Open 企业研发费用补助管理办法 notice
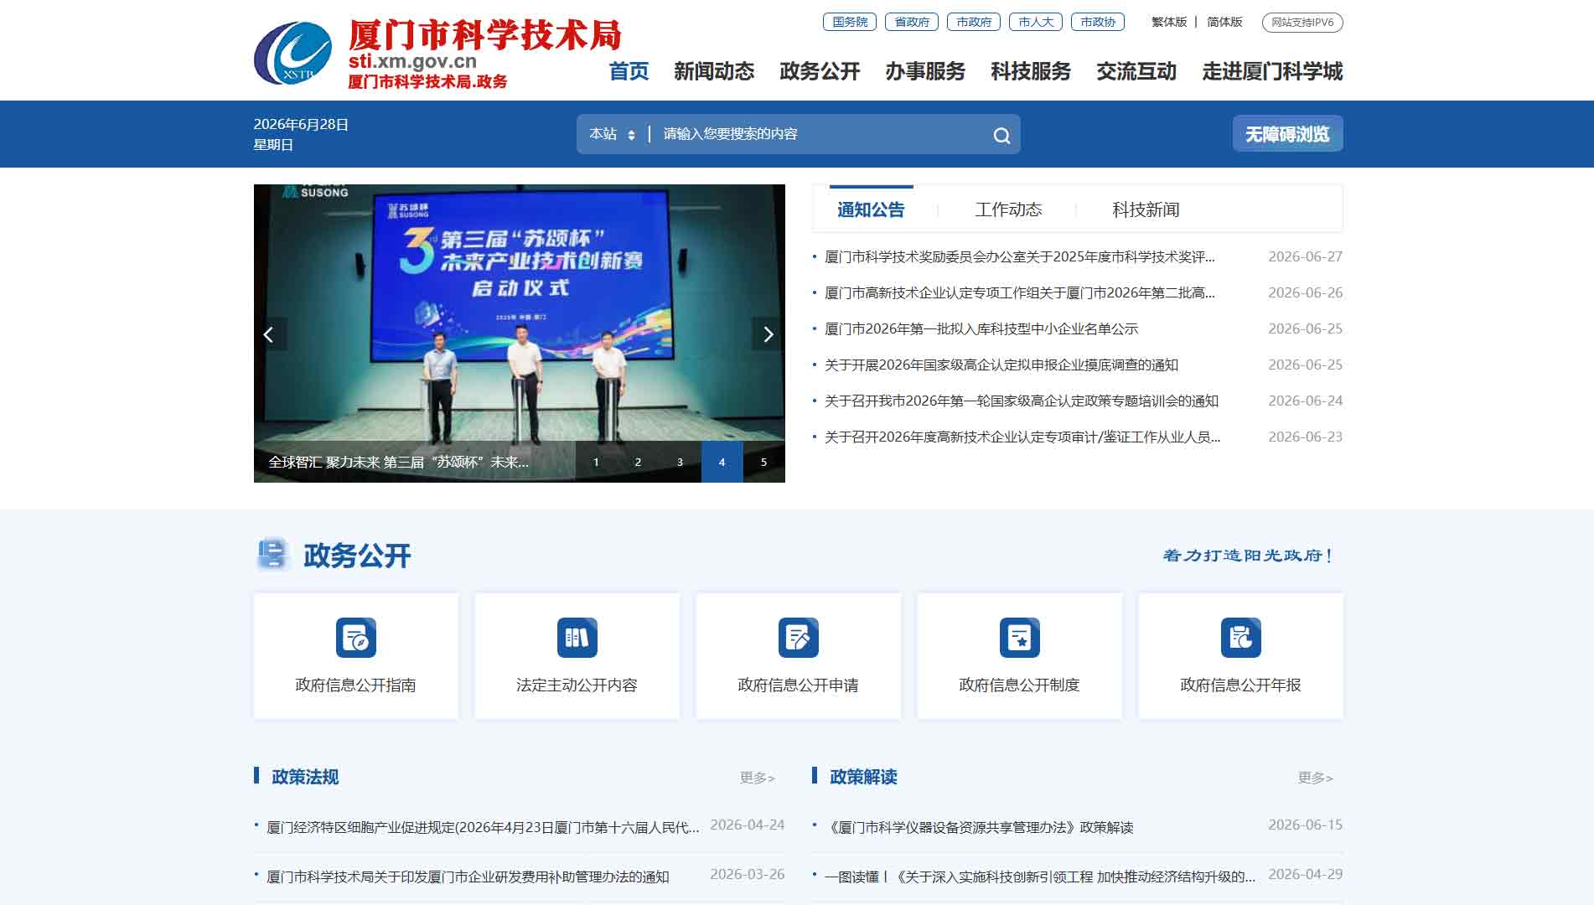 (468, 877)
